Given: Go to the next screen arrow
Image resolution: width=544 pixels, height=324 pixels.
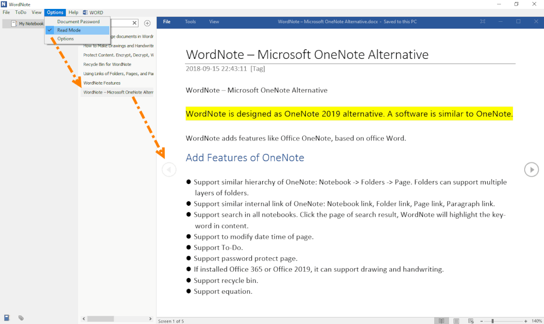Looking at the screenshot, I should tap(531, 170).
